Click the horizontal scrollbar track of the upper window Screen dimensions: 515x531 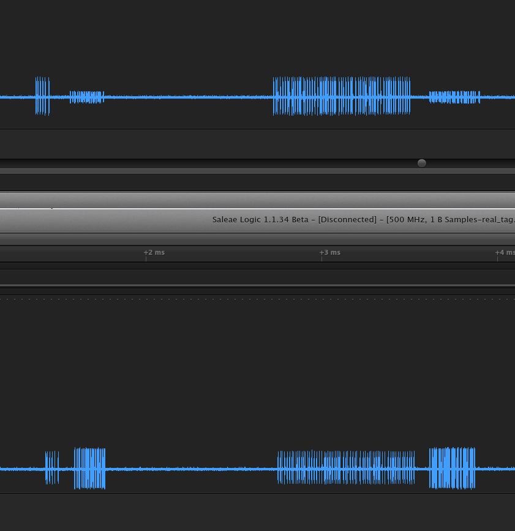pyautogui.click(x=257, y=164)
